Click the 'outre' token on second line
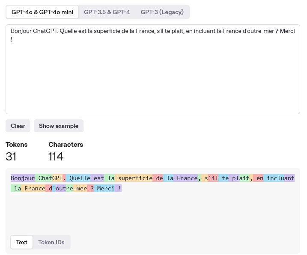 [61, 188]
